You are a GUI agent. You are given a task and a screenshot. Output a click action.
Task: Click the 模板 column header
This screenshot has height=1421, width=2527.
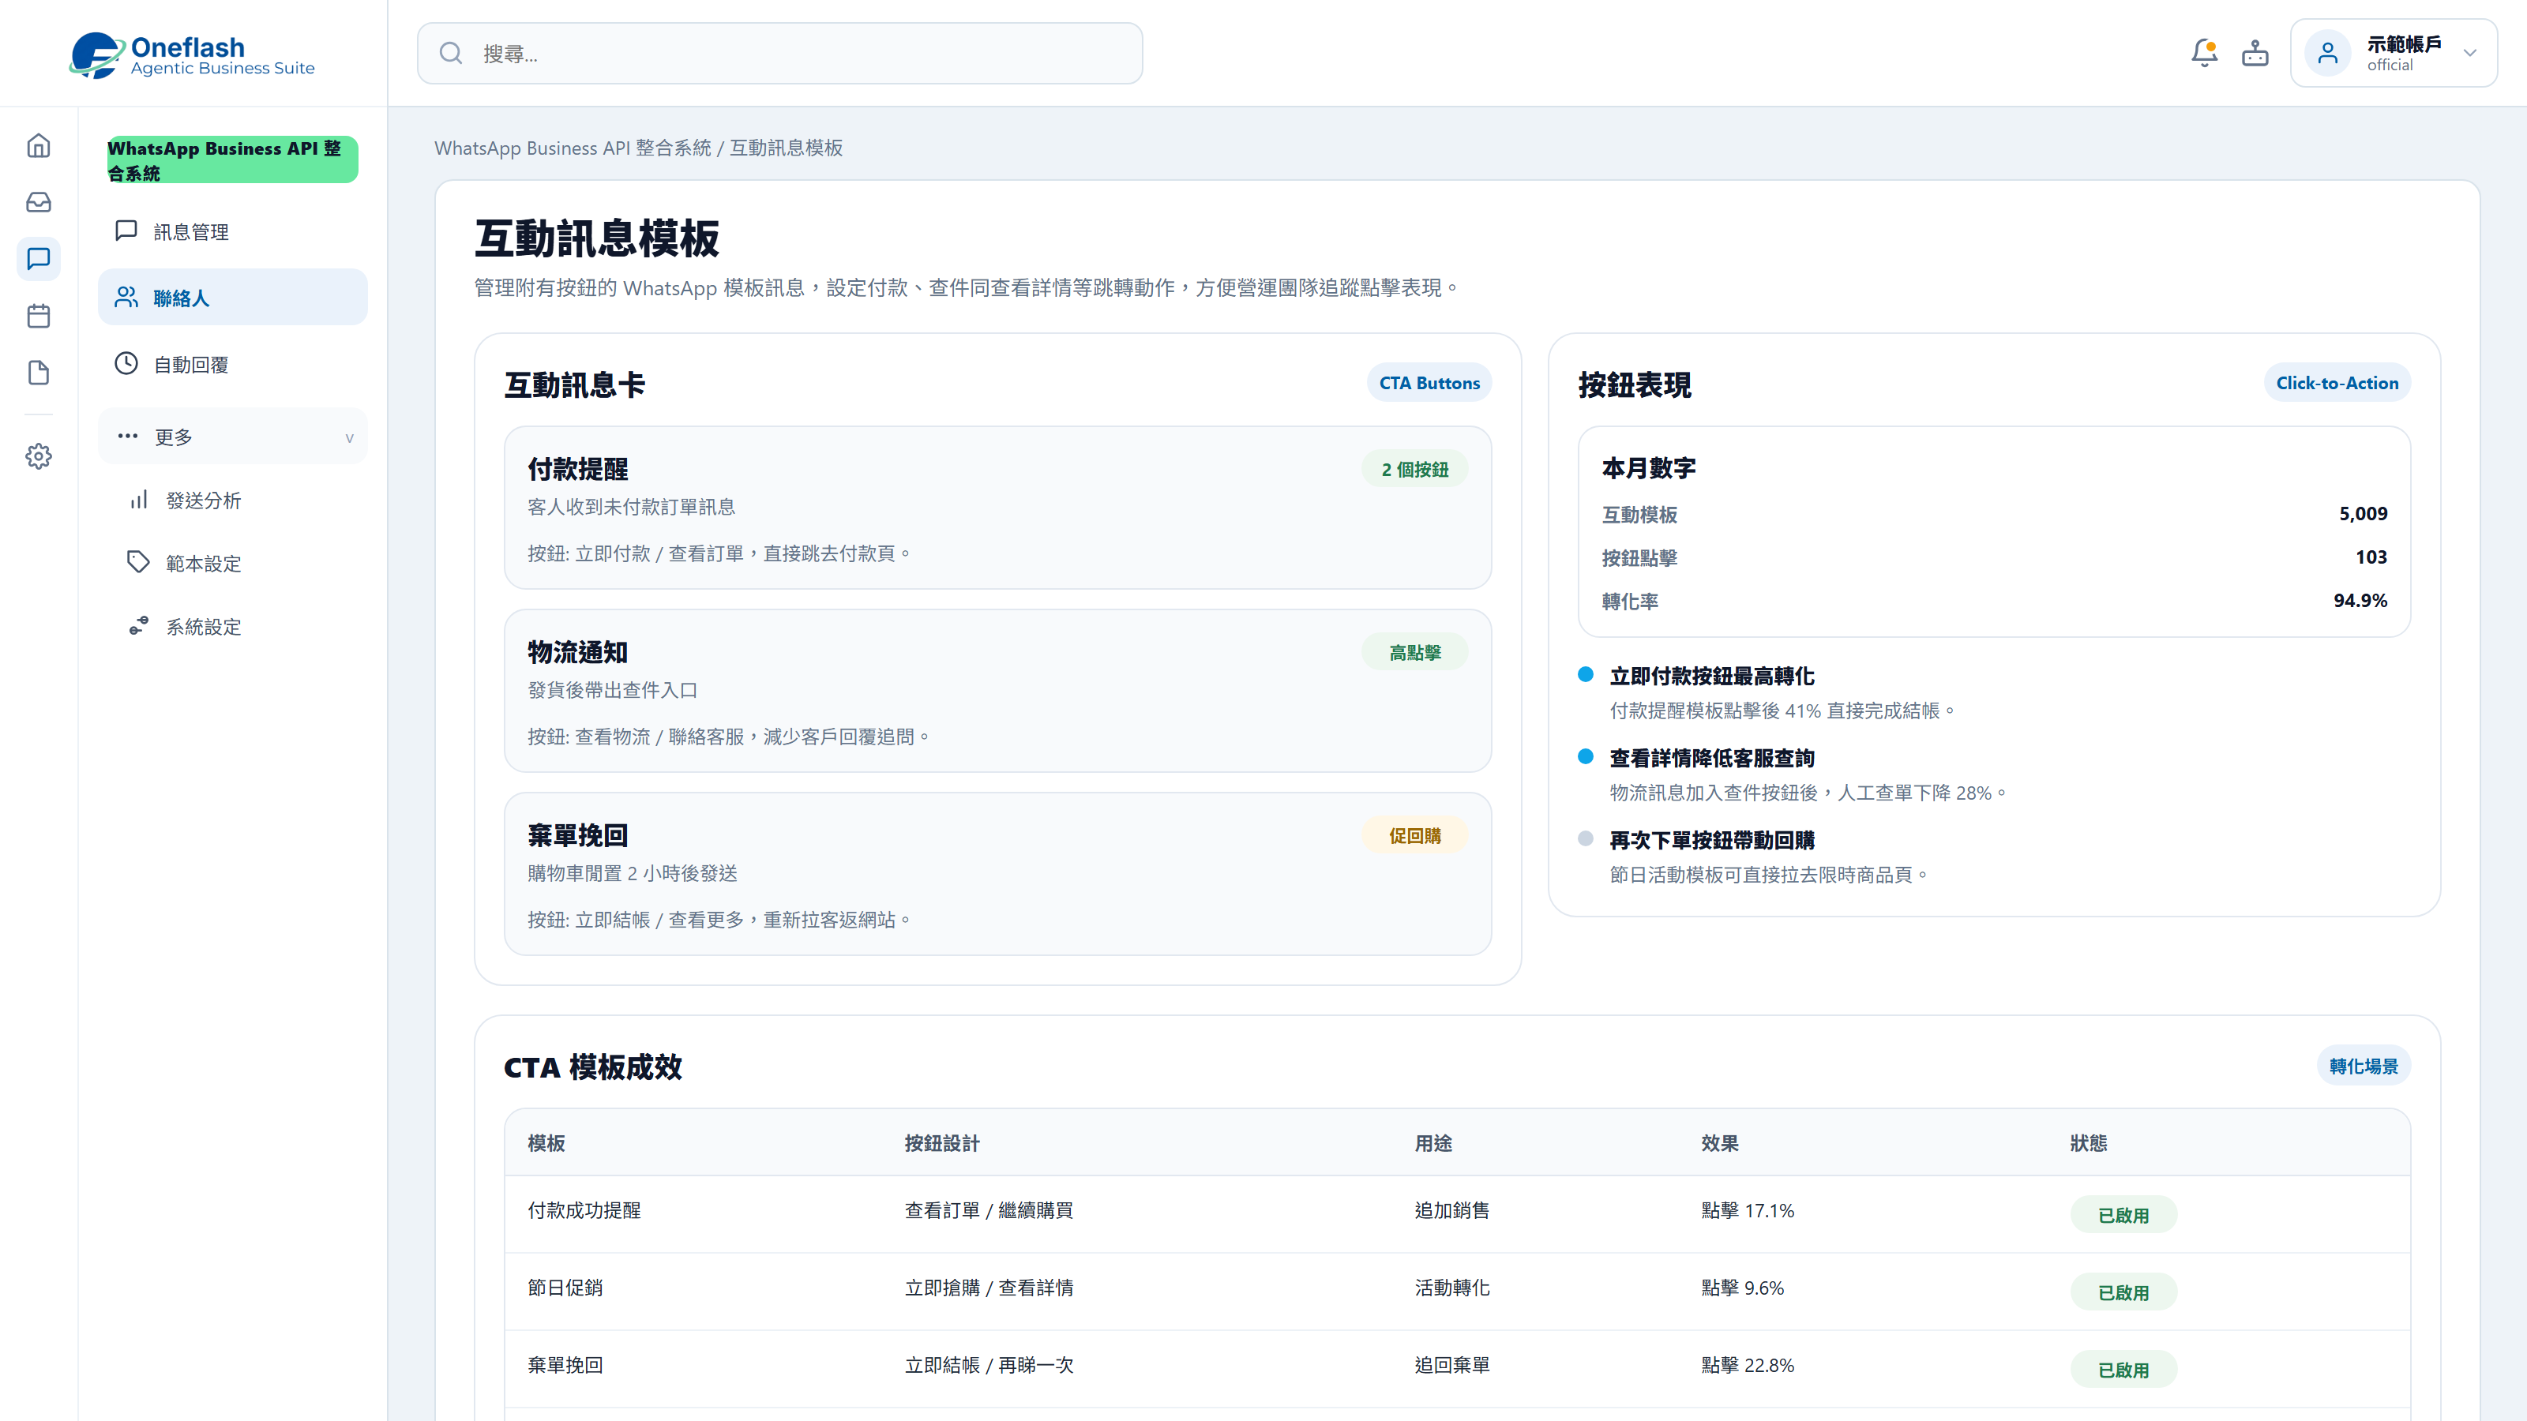click(546, 1143)
